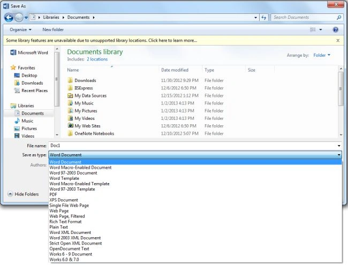Click the refresh icon next to address bar
Screen dimensions: 348x265
click(264, 17)
